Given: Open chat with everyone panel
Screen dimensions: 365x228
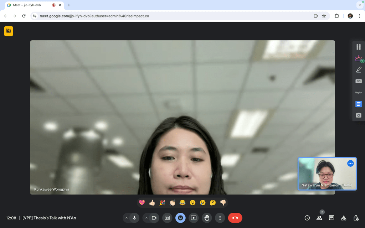Looking at the screenshot, I should 331,218.
